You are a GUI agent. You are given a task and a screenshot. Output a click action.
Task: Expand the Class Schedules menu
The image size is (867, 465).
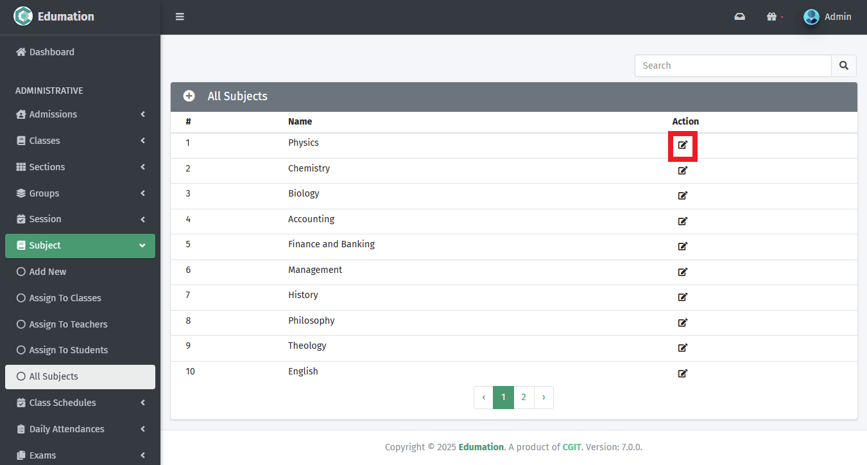(80, 403)
